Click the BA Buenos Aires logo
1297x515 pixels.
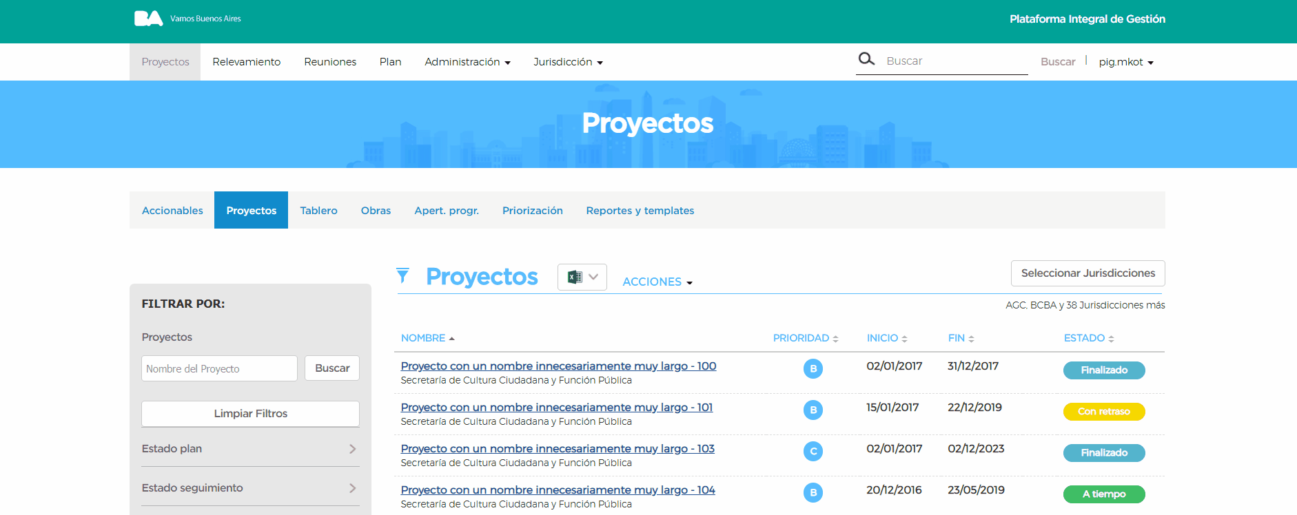click(x=148, y=19)
